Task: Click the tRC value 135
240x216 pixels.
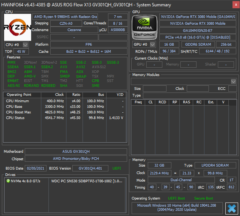Action: (x=211, y=187)
